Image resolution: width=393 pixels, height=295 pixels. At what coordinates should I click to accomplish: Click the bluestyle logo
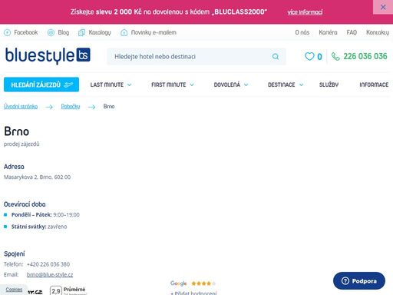[48, 55]
